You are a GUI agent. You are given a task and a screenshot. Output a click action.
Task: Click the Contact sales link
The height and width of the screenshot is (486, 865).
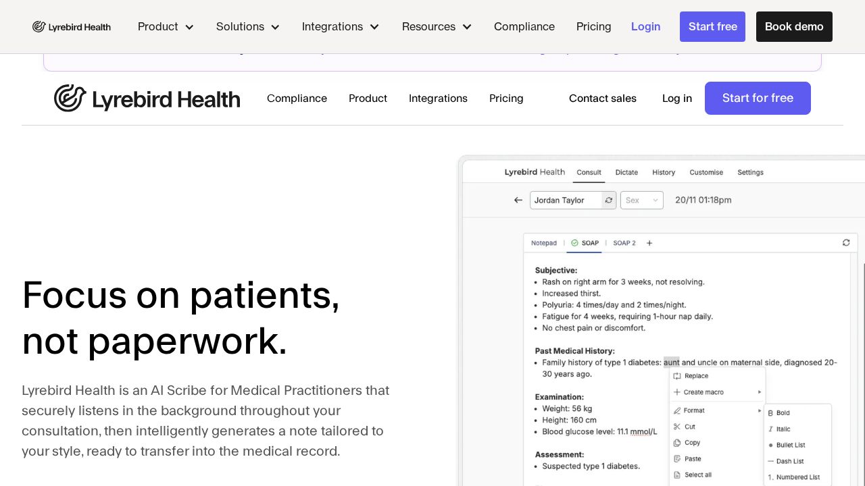tap(603, 99)
